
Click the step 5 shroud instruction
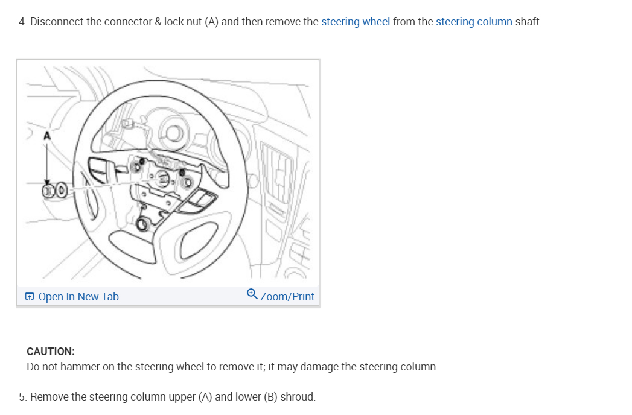click(x=167, y=397)
